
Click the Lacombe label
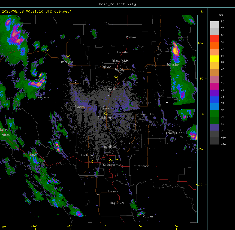point(123,52)
